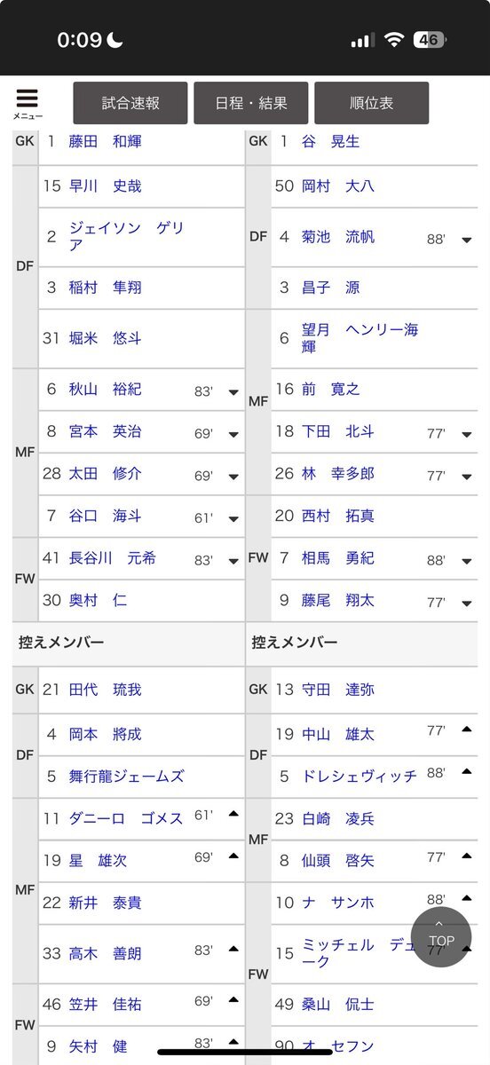Image resolution: width=490 pixels, height=1065 pixels.
Task: Tap the up arrow beside 仙頭 啓矢
Action: pyautogui.click(x=466, y=856)
